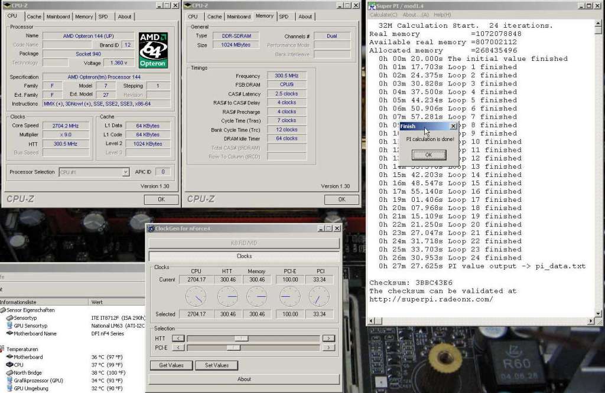Click OK in the Finish dialog
Screen dimensions: 605x393
coord(429,155)
